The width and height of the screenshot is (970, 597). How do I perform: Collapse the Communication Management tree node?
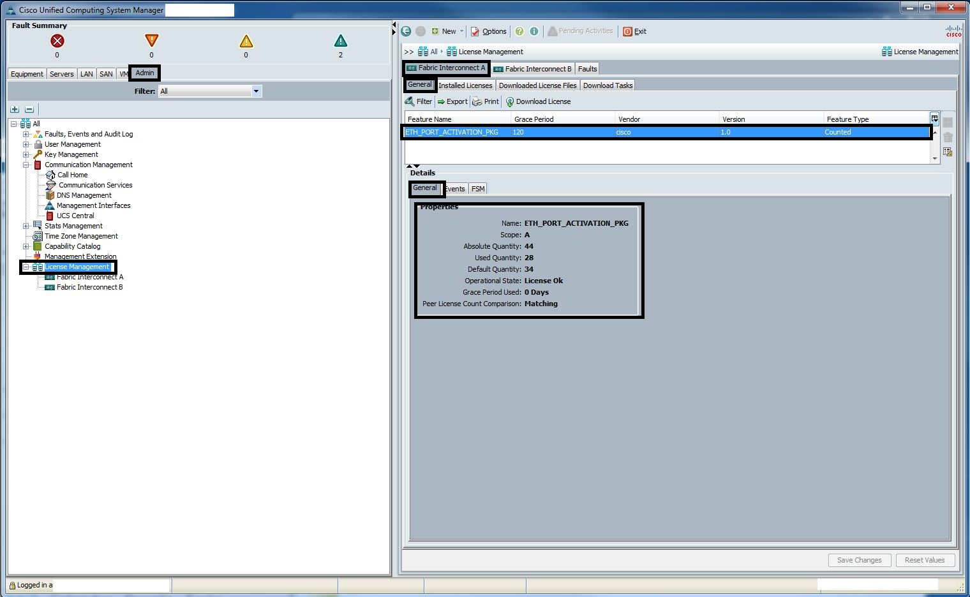(x=26, y=165)
